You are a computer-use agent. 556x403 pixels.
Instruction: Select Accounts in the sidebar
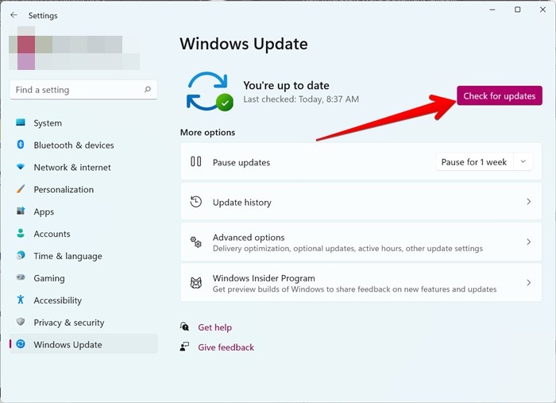pyautogui.click(x=83, y=234)
